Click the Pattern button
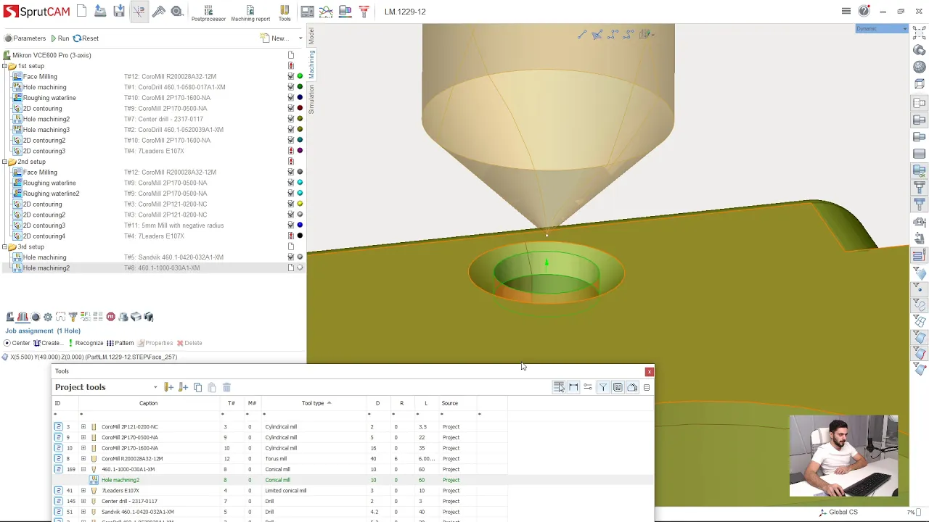The width and height of the screenshot is (929, 522). (x=120, y=343)
